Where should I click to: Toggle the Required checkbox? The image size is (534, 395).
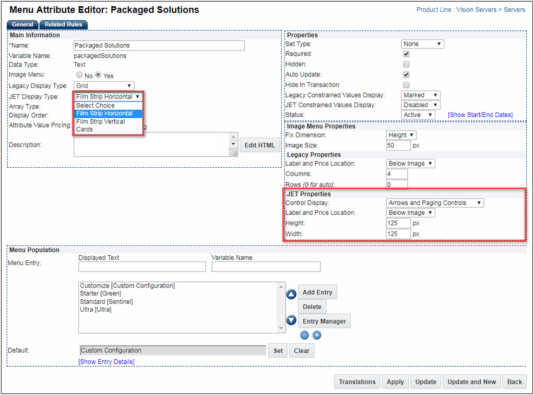coord(406,54)
